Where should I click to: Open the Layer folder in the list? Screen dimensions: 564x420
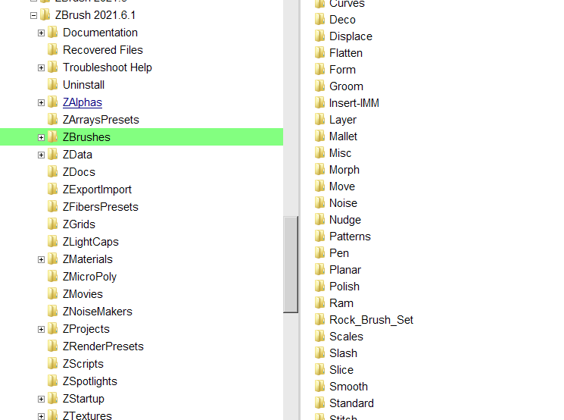[343, 120]
